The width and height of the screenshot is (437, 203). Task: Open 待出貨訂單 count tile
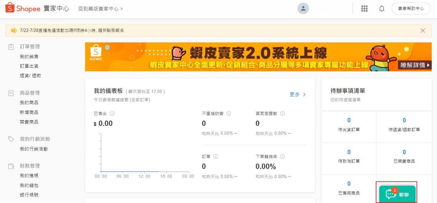349,125
